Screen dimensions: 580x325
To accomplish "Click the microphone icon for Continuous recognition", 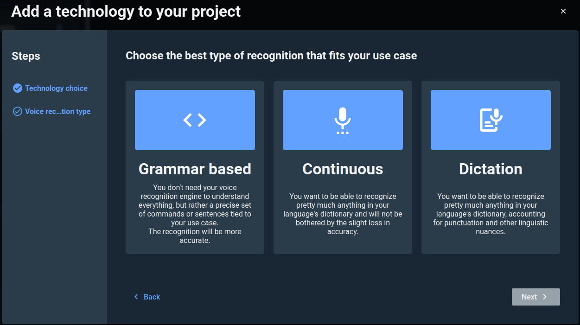I will tap(343, 120).
